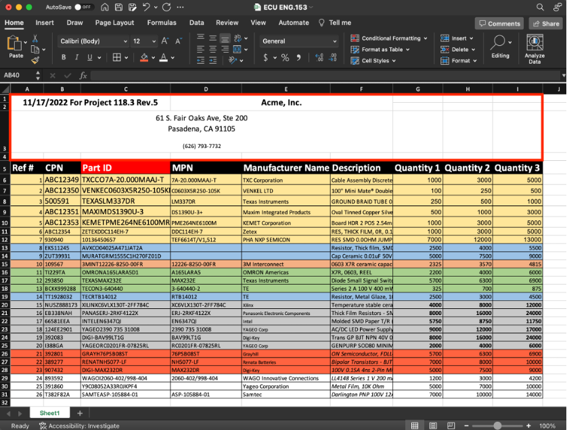Open the Borders tool

tap(116, 57)
